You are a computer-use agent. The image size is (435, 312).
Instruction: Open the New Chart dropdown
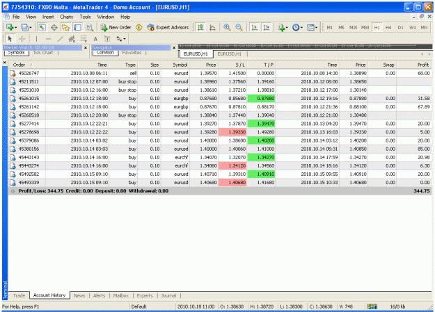[x=12, y=27]
